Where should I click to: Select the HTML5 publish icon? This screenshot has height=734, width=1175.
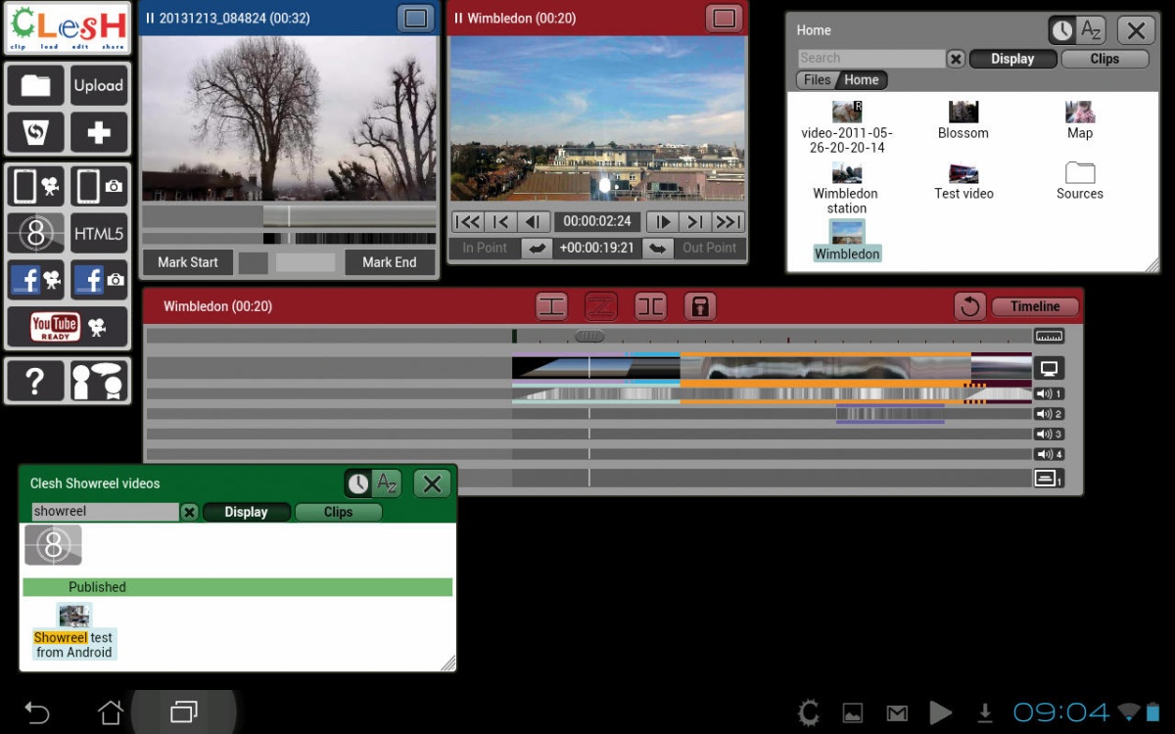click(99, 234)
